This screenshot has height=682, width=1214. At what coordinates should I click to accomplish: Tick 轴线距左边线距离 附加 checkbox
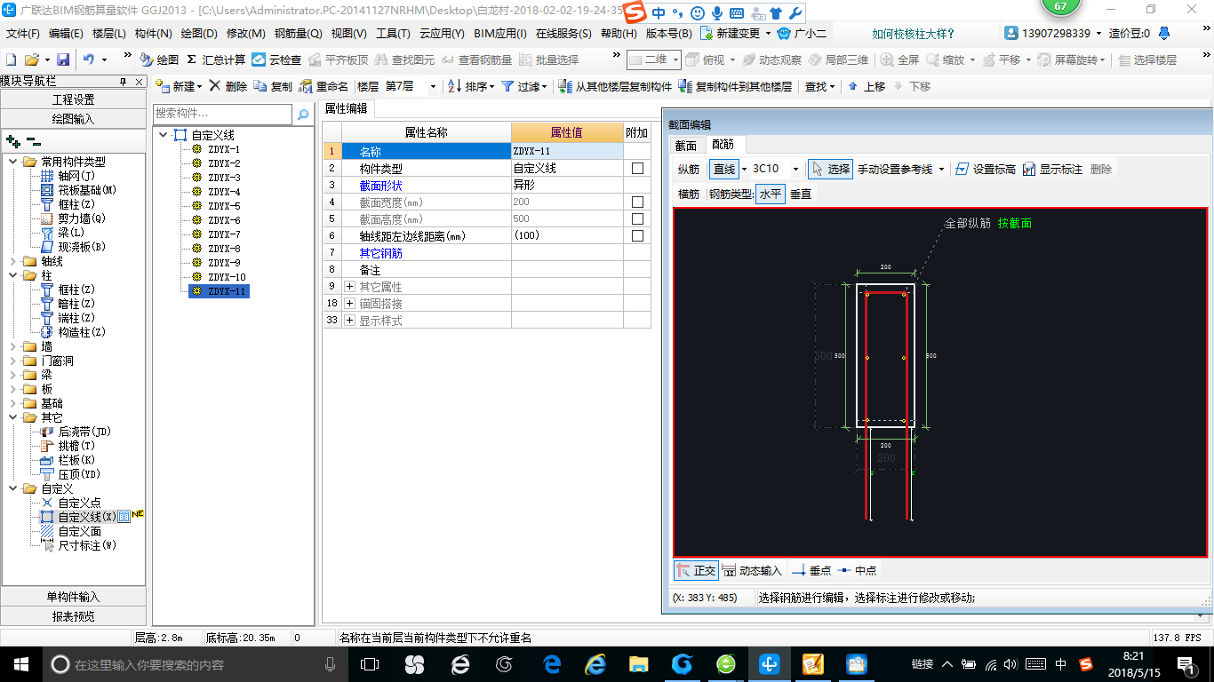coord(637,236)
